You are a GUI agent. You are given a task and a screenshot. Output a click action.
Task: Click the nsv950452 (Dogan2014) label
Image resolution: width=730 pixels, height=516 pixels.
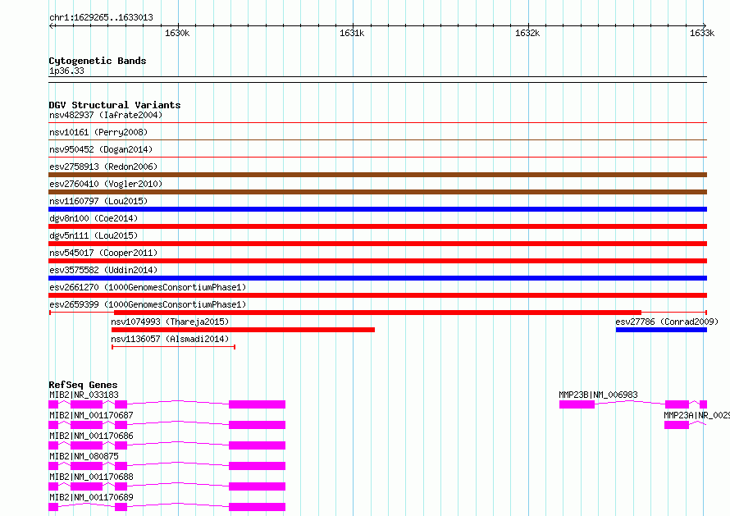101,149
